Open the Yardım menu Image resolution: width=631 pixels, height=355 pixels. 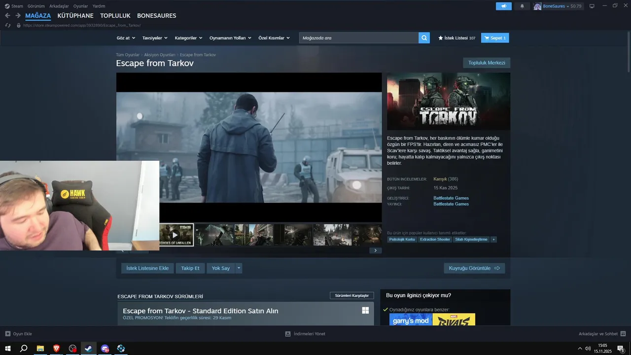pyautogui.click(x=99, y=6)
